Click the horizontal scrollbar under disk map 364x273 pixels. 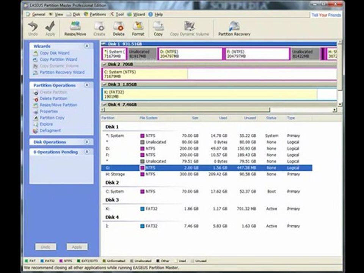(187, 110)
